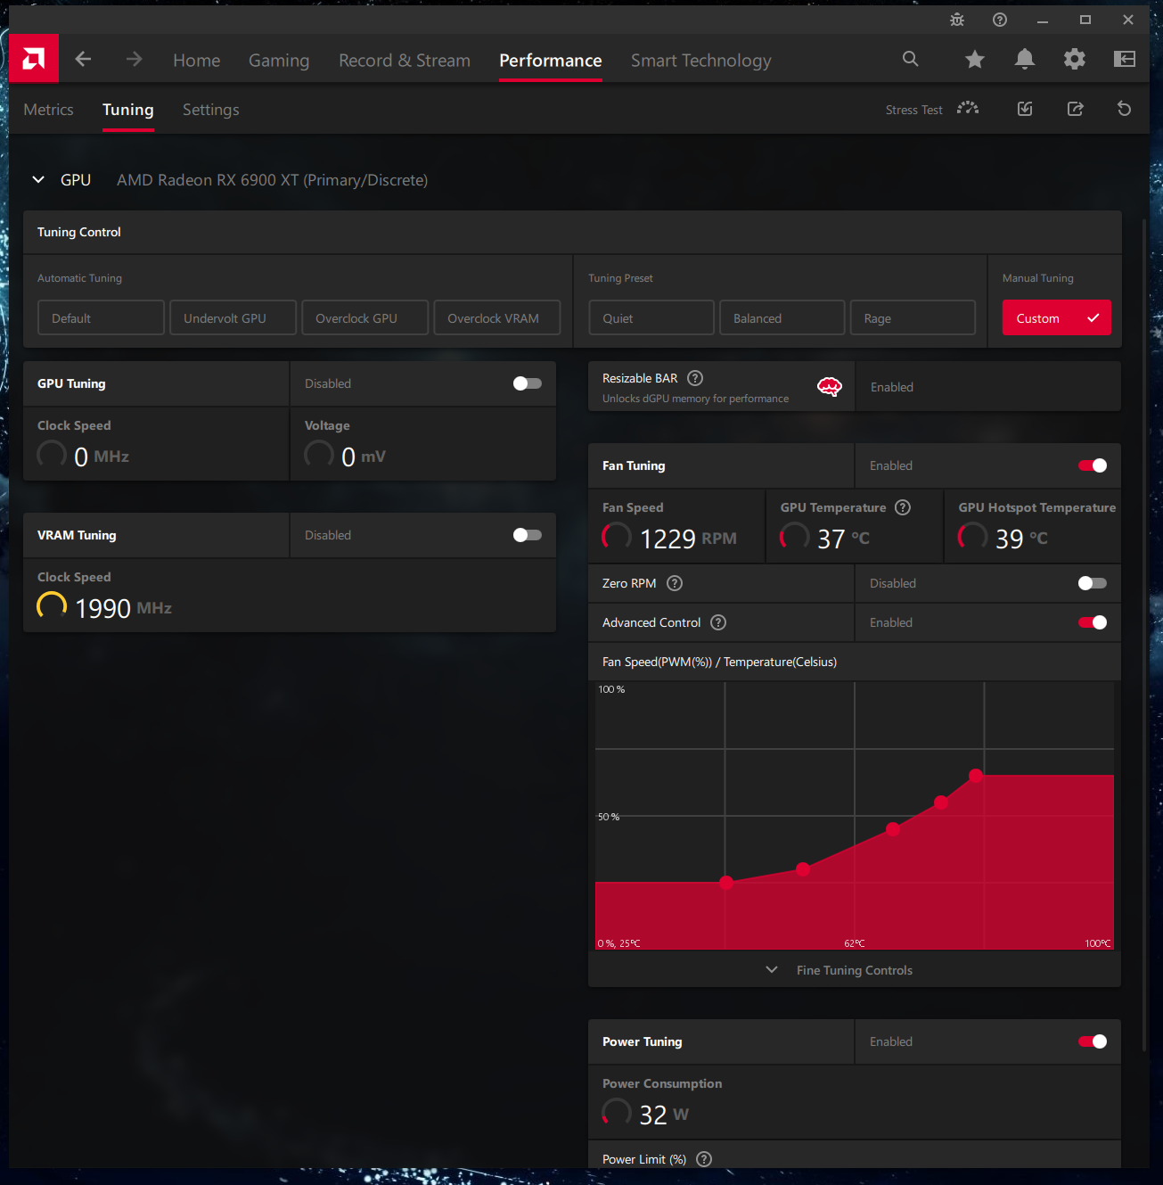This screenshot has width=1163, height=1185.
Task: Turn off Advanced Control toggle
Action: [1092, 622]
